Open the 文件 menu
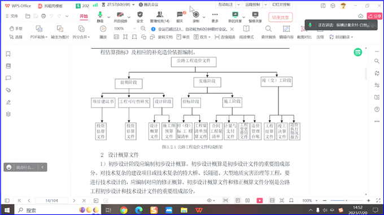This screenshot has height=215, width=384. pyautogui.click(x=12, y=16)
